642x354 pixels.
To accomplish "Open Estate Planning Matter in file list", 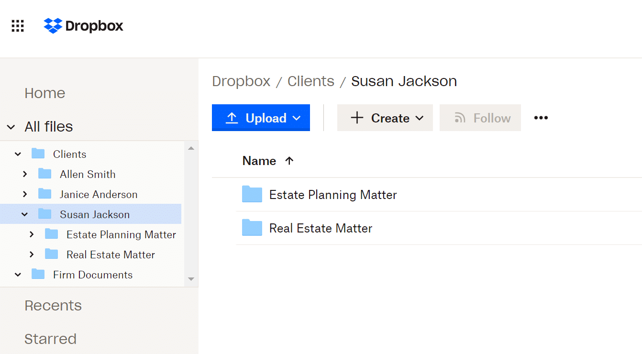I will [333, 195].
